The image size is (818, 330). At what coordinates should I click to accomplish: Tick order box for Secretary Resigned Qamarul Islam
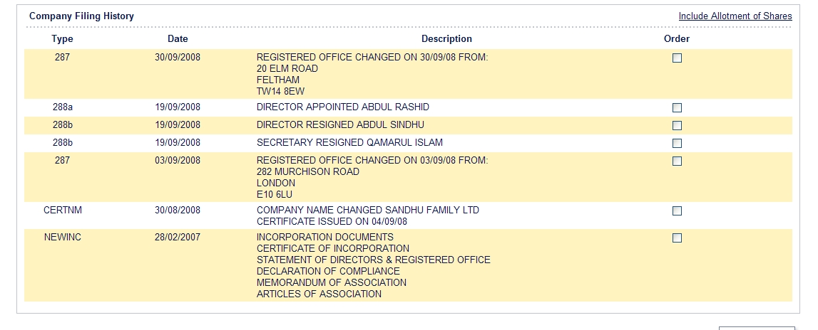tap(677, 143)
